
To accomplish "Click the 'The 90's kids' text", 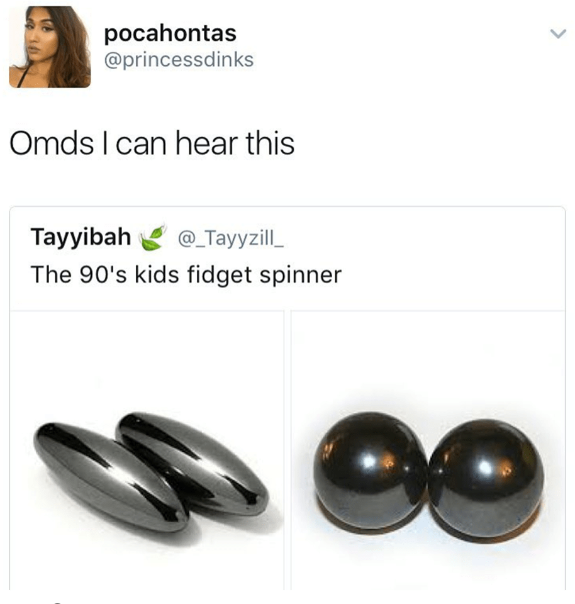I will pyautogui.click(x=105, y=275).
